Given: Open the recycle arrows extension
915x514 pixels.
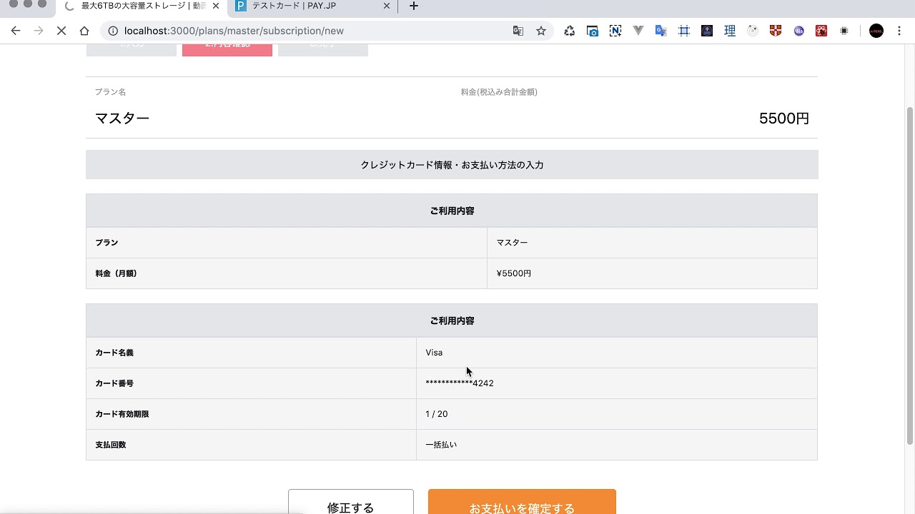Looking at the screenshot, I should (x=570, y=31).
